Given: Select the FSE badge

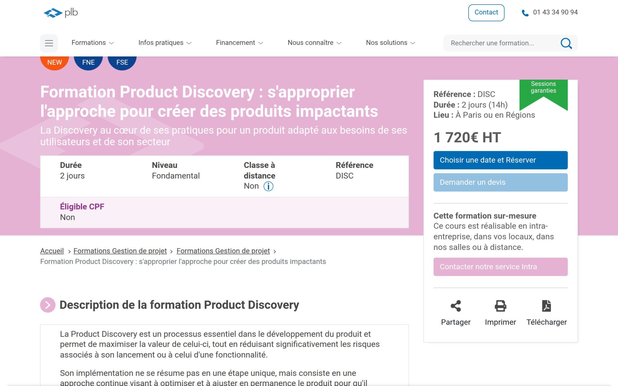Looking at the screenshot, I should [122, 62].
